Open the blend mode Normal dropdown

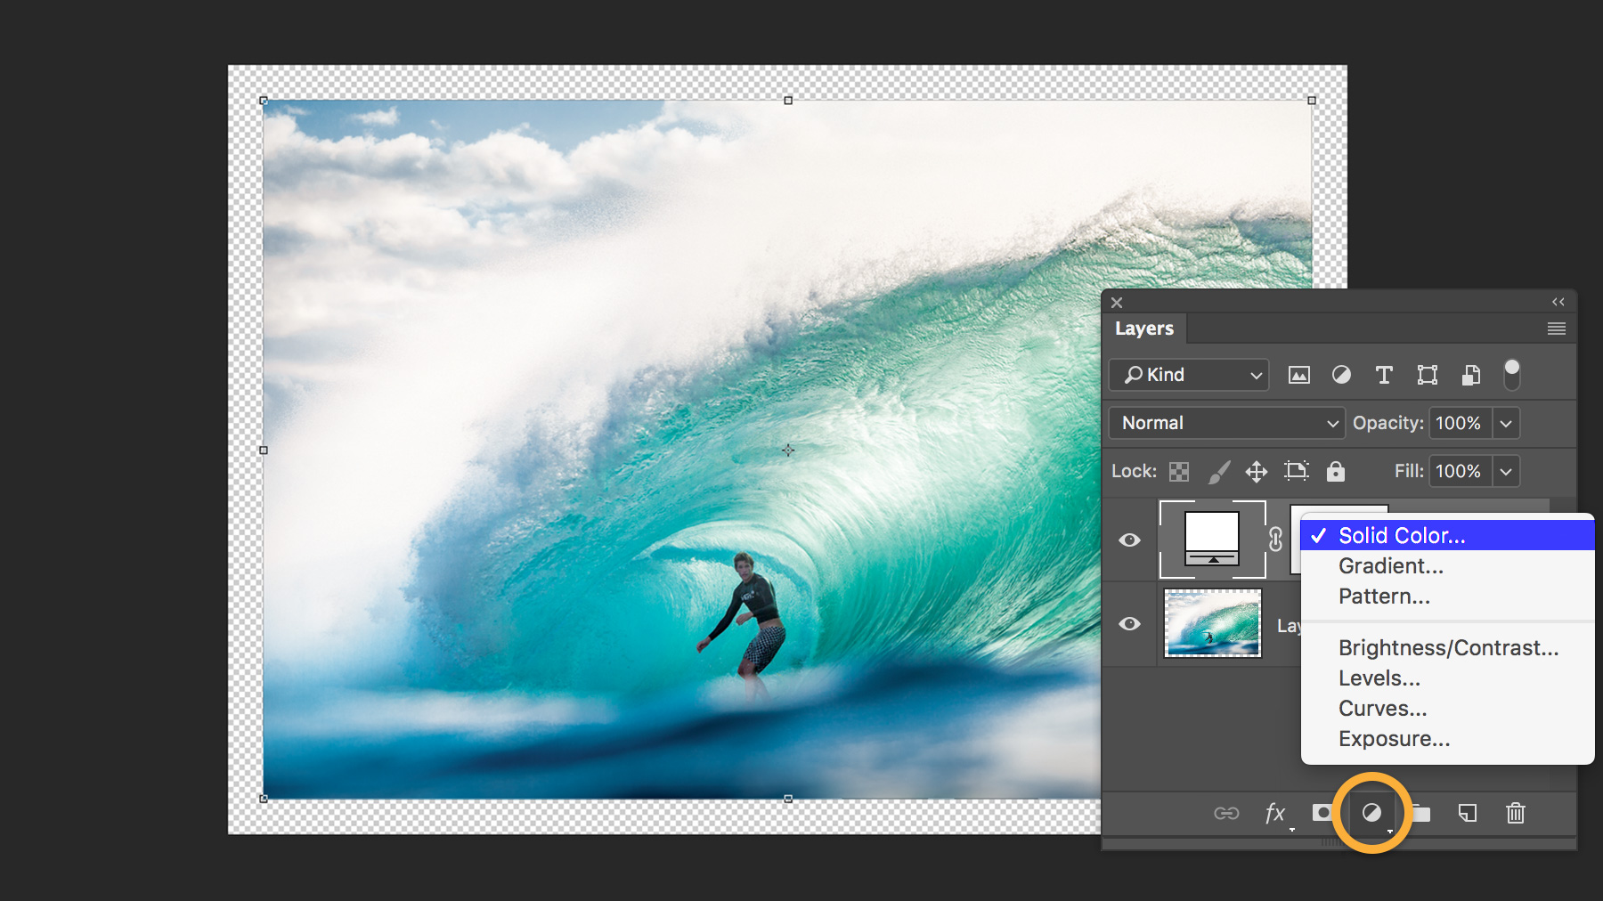coord(1225,423)
